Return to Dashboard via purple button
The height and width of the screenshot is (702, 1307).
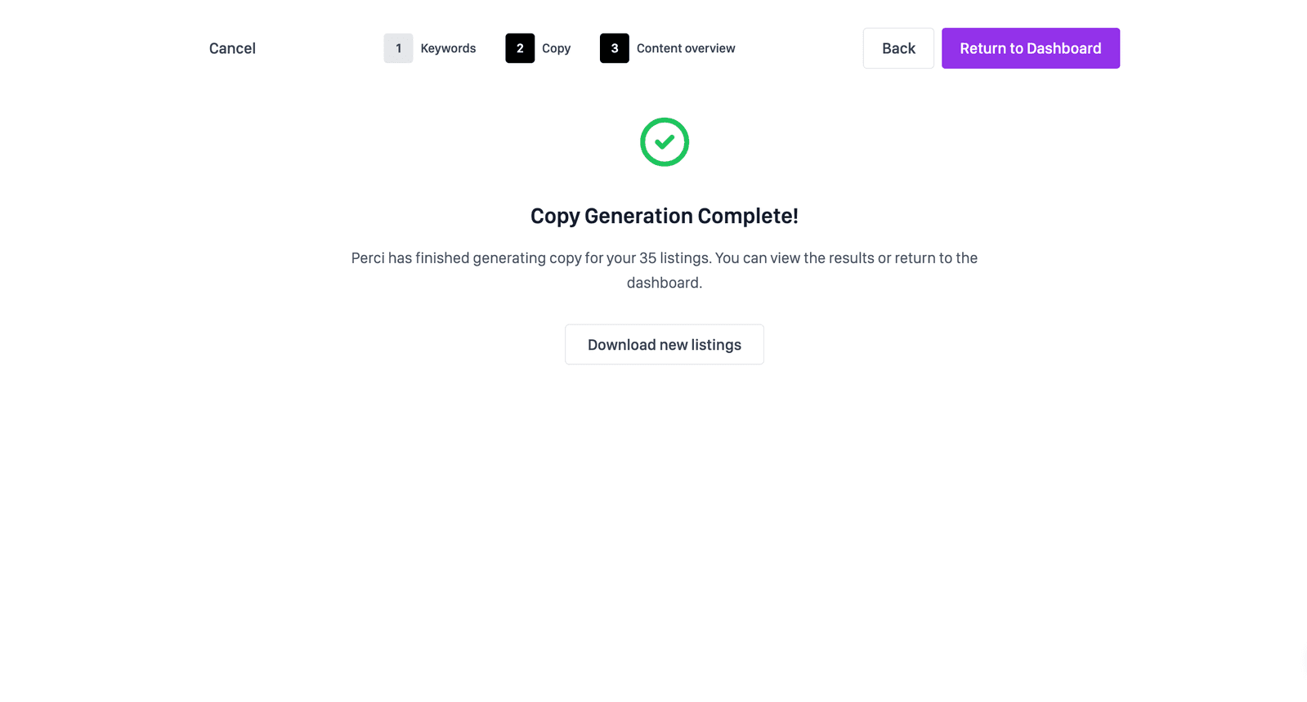point(1030,48)
